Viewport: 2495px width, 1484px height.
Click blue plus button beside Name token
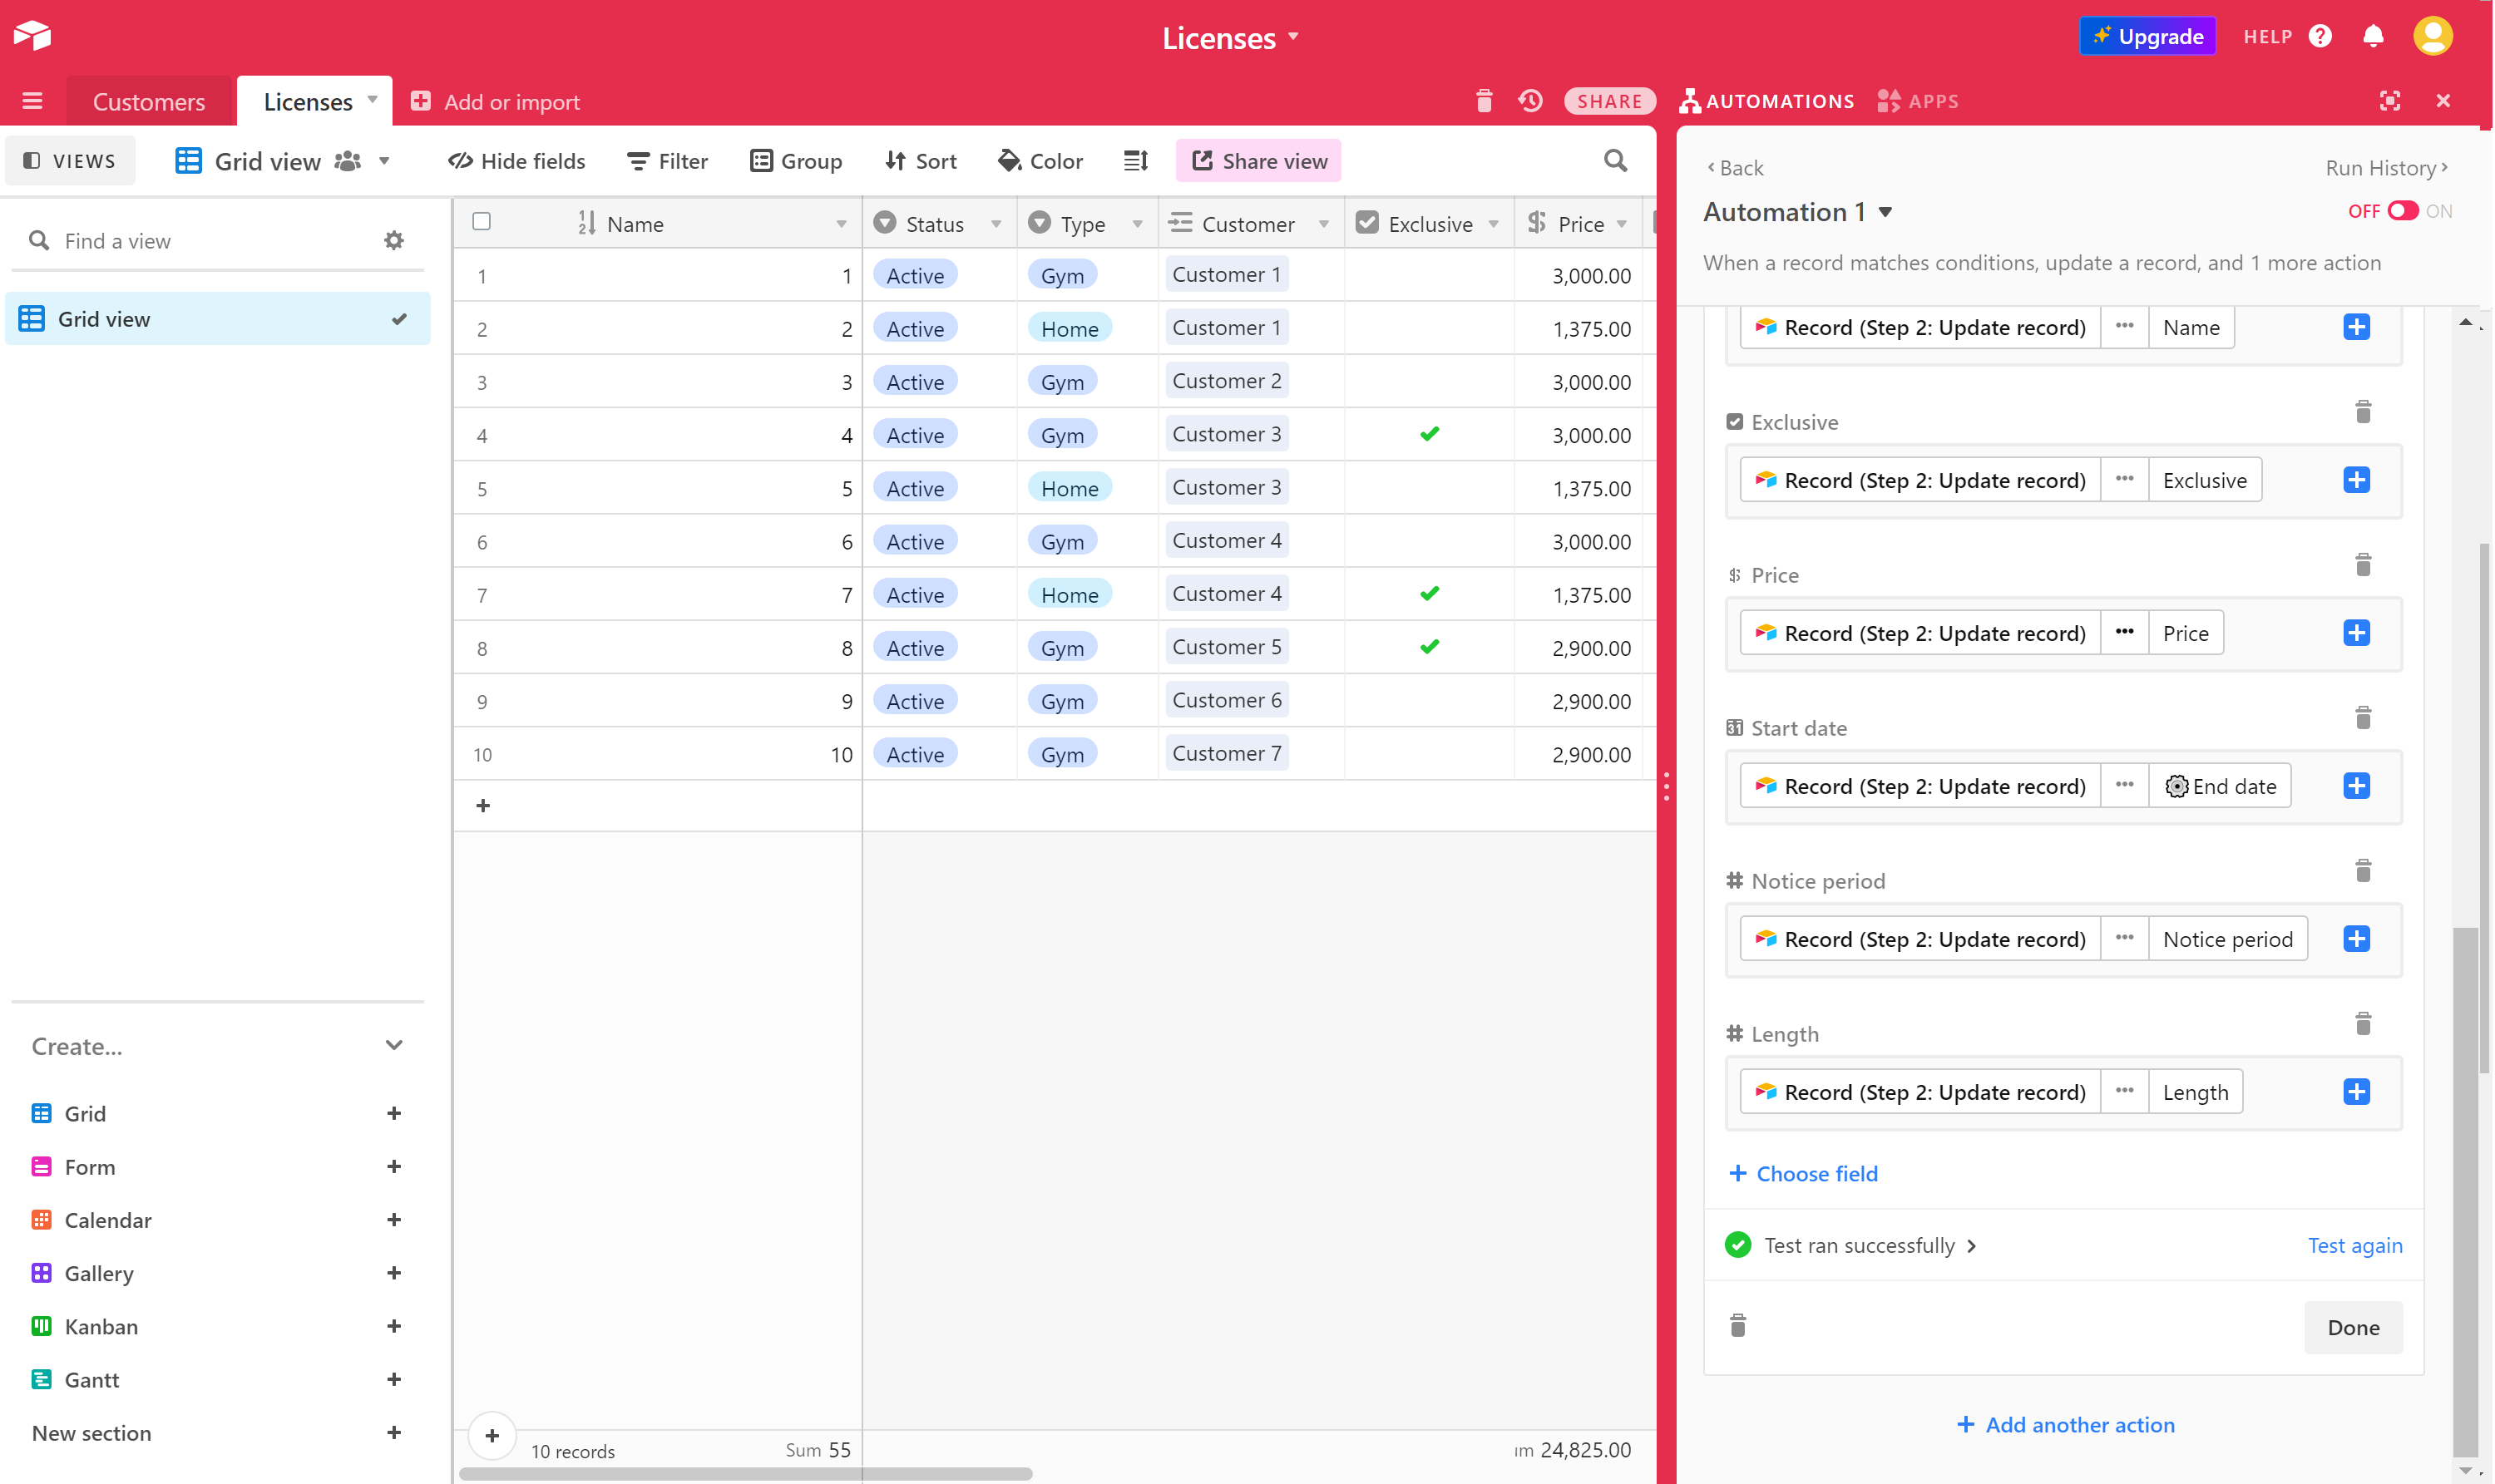pos(2356,327)
